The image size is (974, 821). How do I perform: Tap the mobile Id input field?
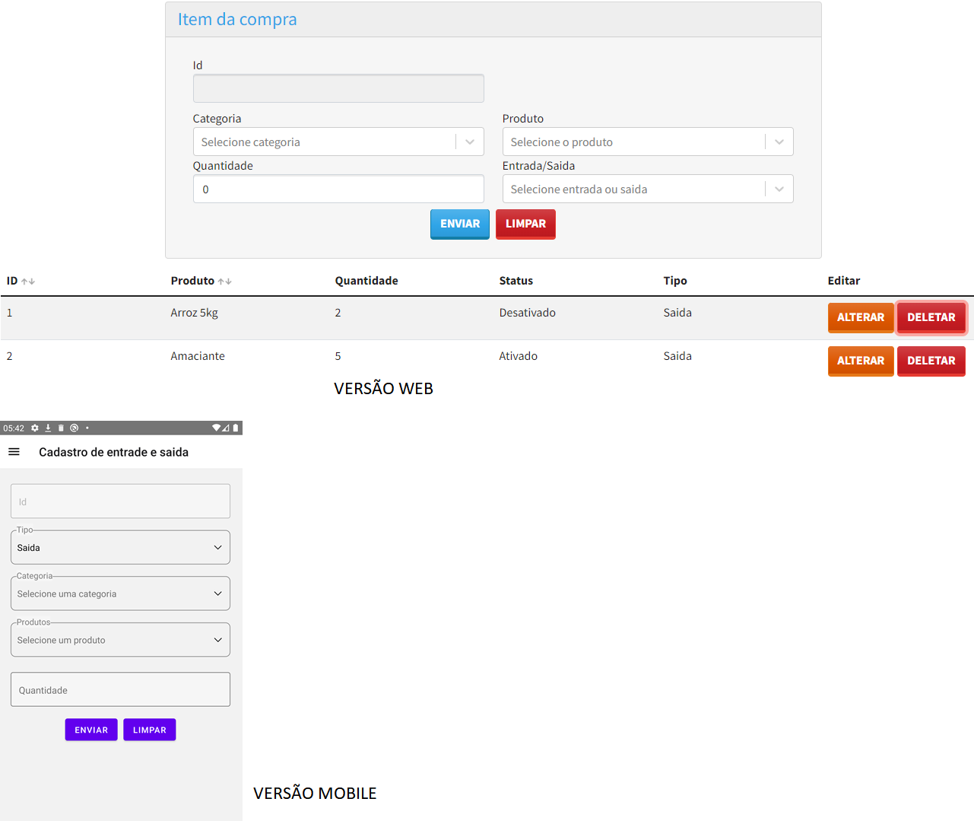pos(120,501)
